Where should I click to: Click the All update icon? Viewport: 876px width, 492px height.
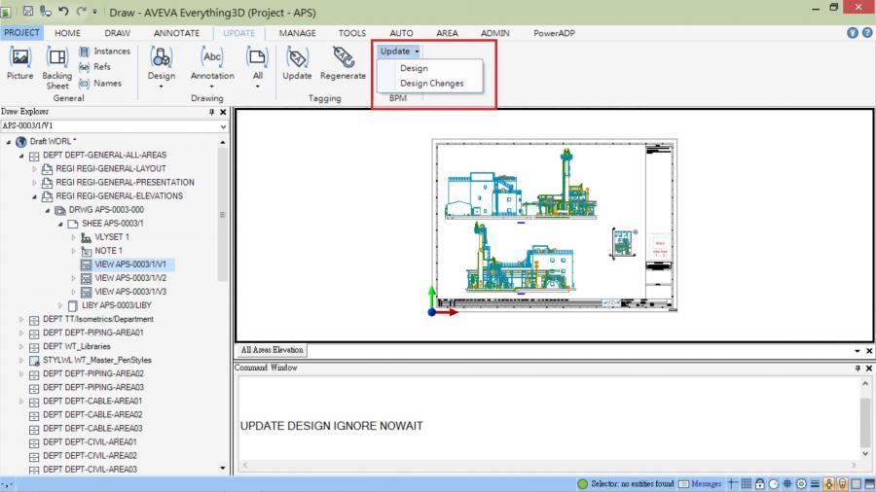pos(257,57)
